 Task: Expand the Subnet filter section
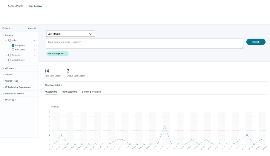3,75
